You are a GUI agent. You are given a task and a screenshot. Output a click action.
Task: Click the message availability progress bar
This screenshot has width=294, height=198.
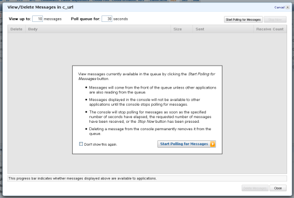pos(147,179)
